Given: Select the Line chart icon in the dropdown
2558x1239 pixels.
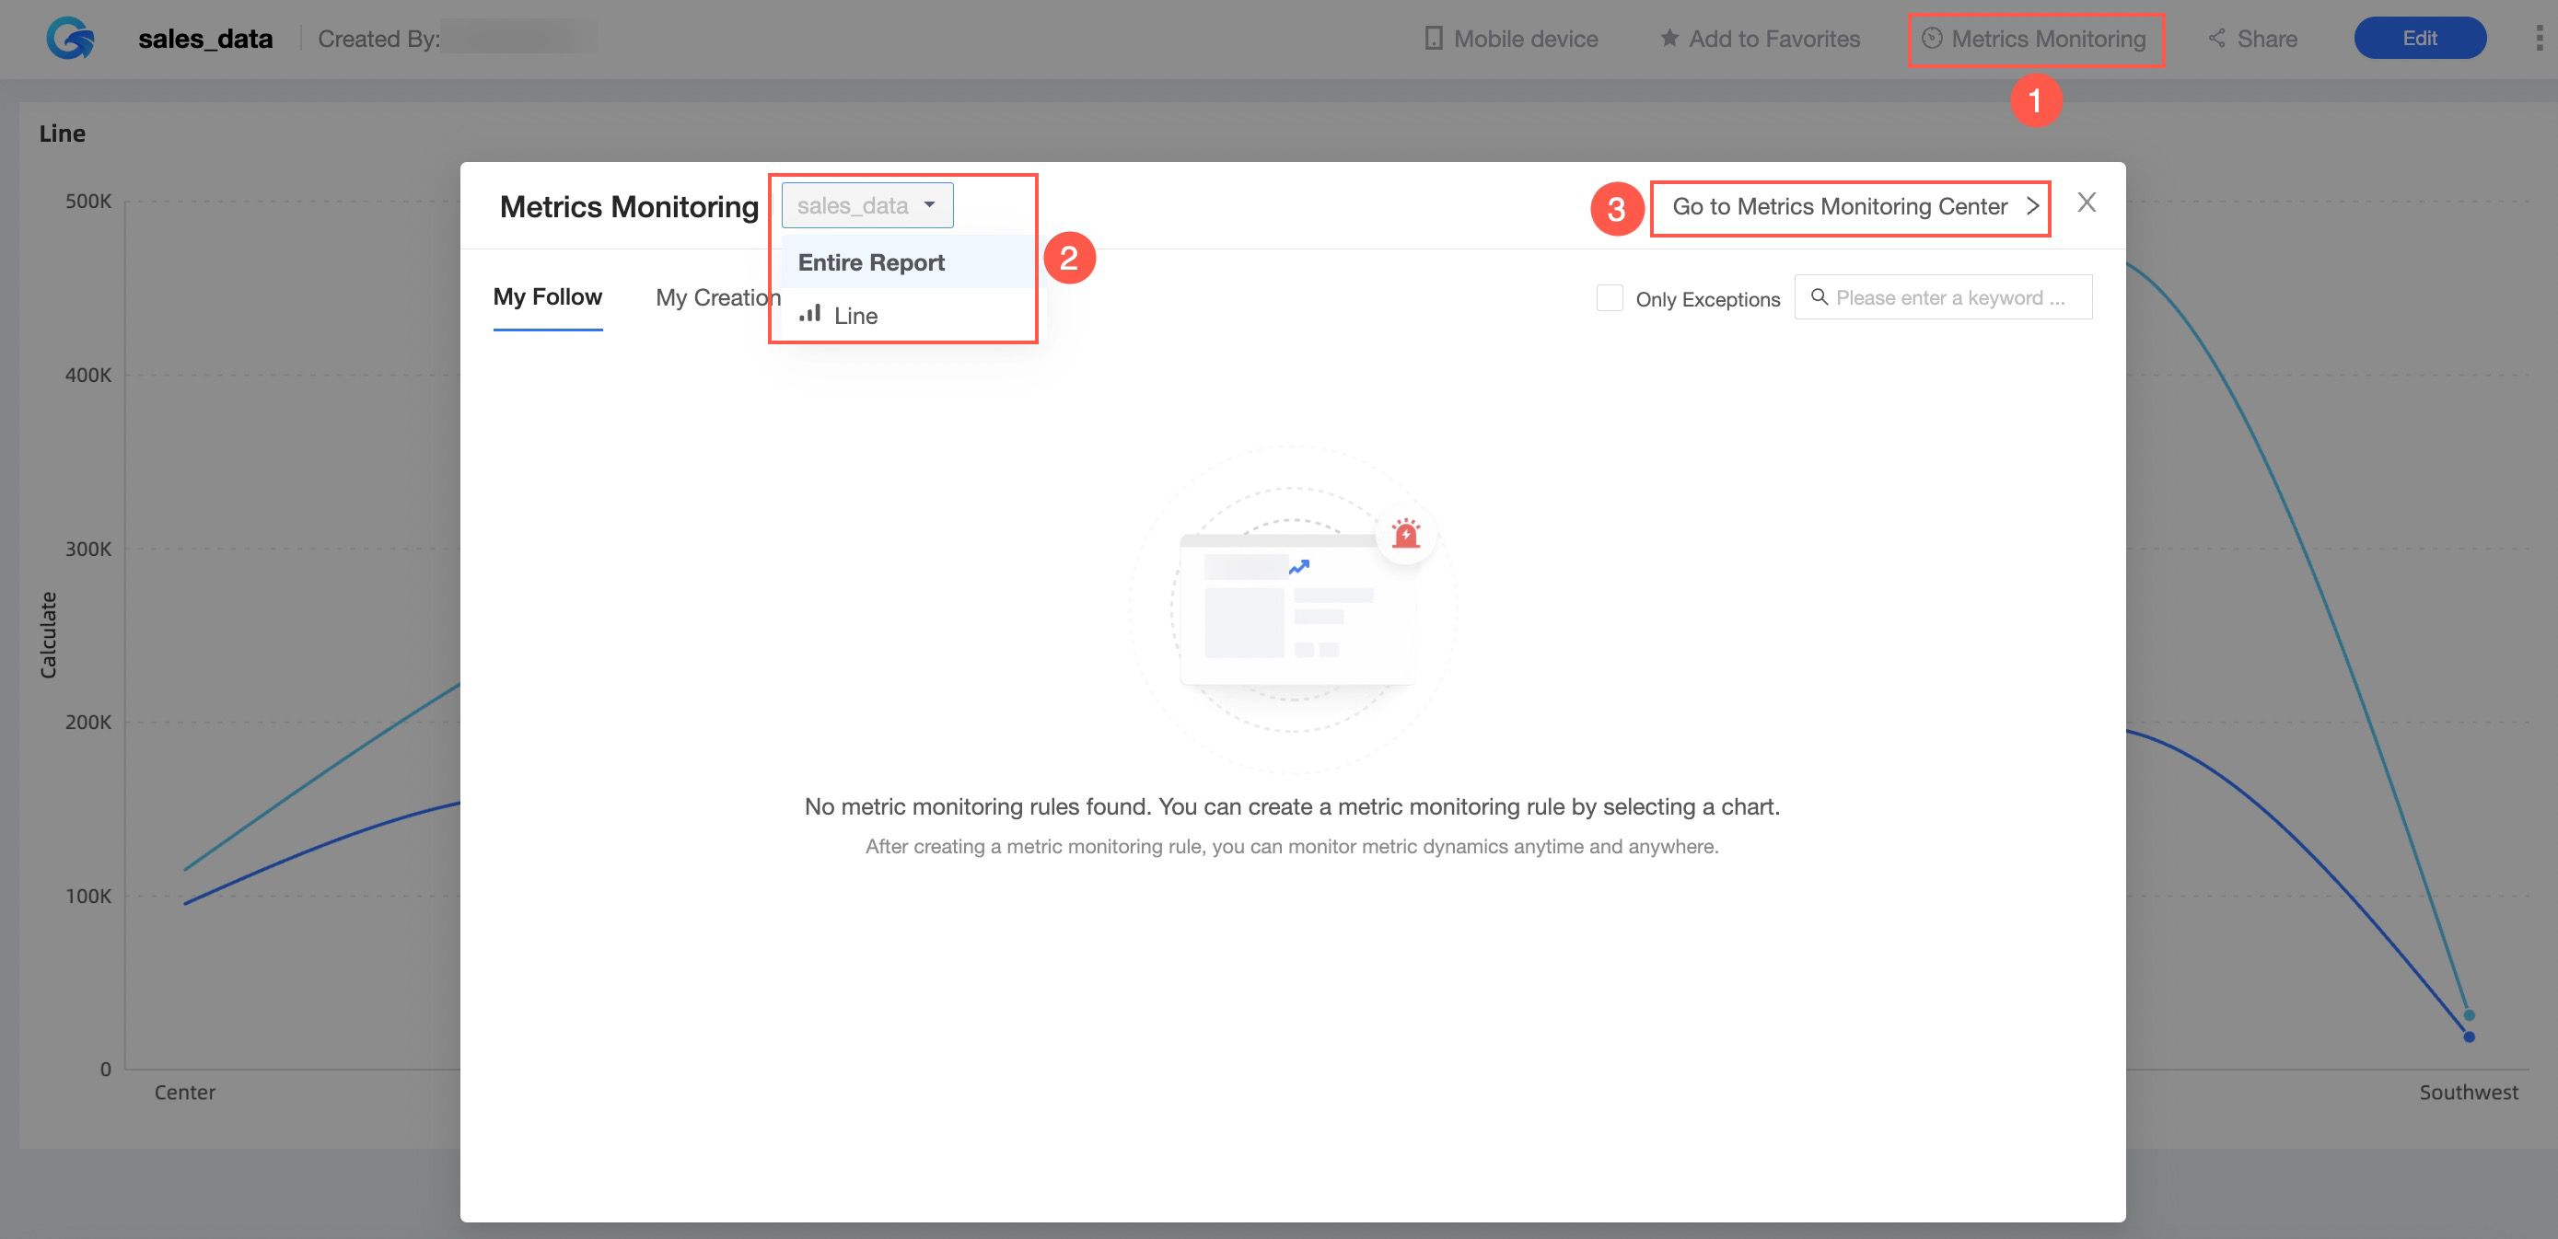Looking at the screenshot, I should click(x=811, y=314).
